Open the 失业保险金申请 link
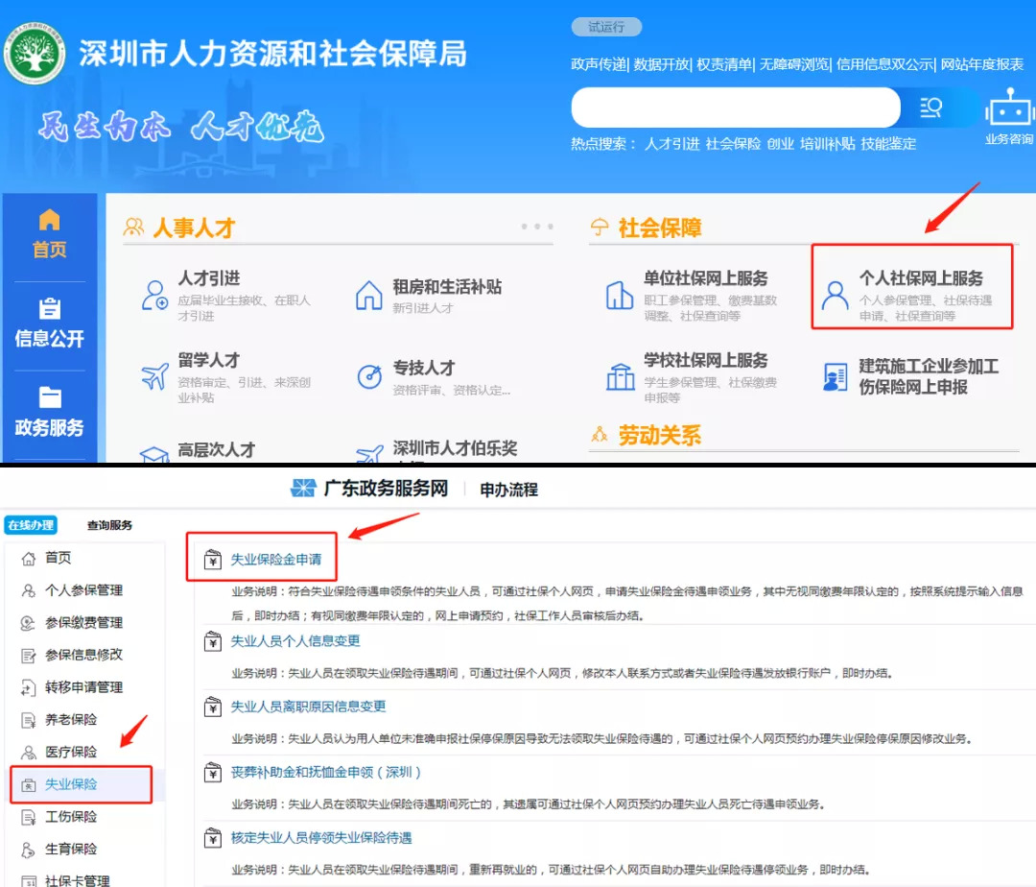This screenshot has width=1036, height=887. [275, 559]
